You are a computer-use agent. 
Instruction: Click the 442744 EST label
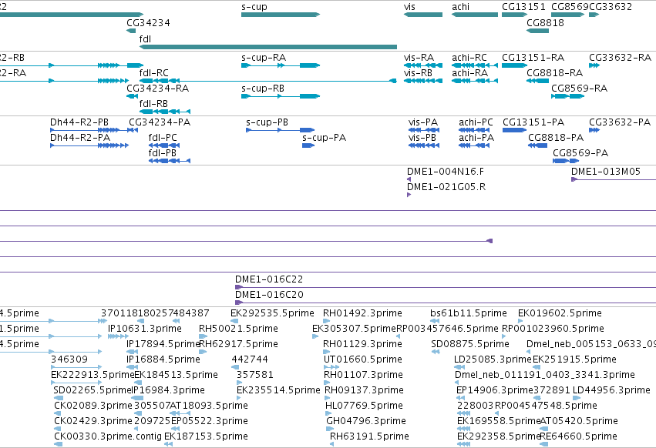pos(249,359)
